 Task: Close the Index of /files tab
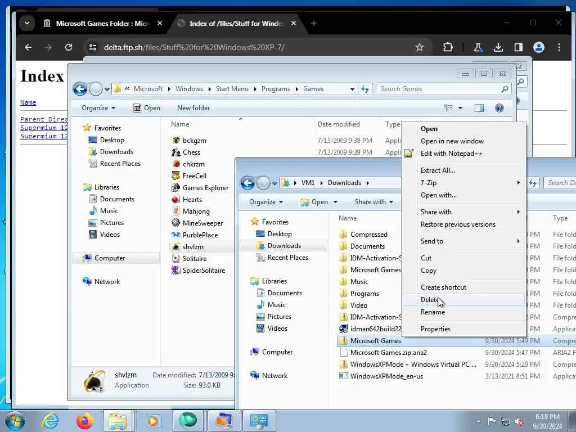[x=294, y=23]
